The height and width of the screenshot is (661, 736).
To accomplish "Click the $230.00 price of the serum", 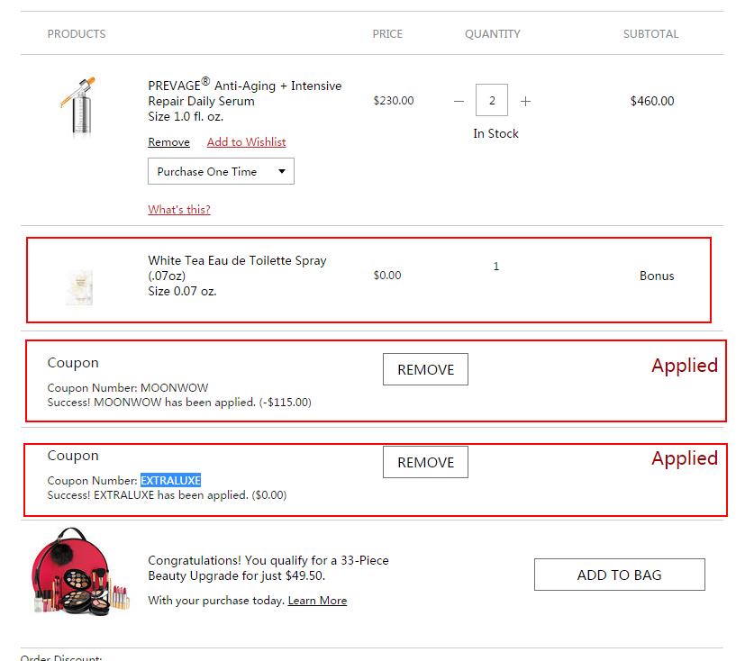I will click(394, 100).
